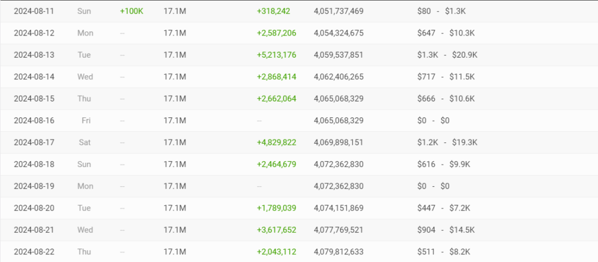Click the 2024-08-19 Mon date cell
598x262 pixels.
point(34,186)
